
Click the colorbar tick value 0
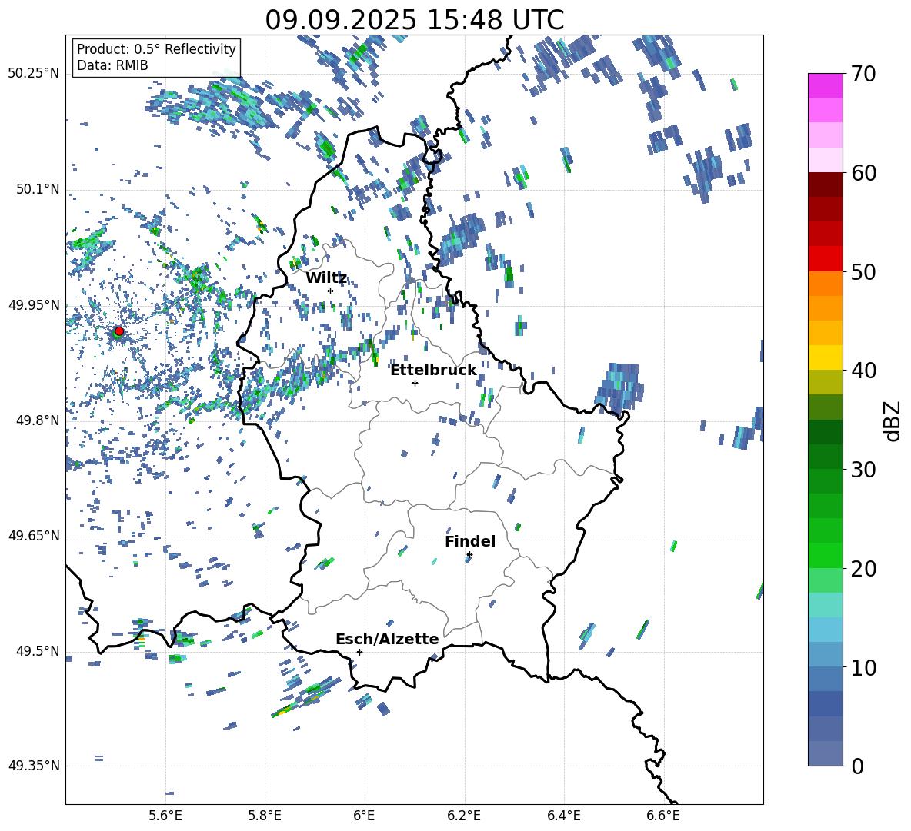click(x=857, y=766)
